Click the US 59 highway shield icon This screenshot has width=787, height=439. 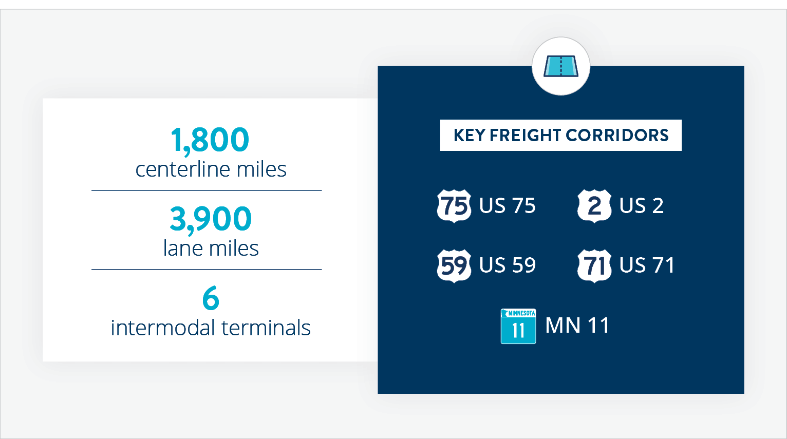[454, 265]
